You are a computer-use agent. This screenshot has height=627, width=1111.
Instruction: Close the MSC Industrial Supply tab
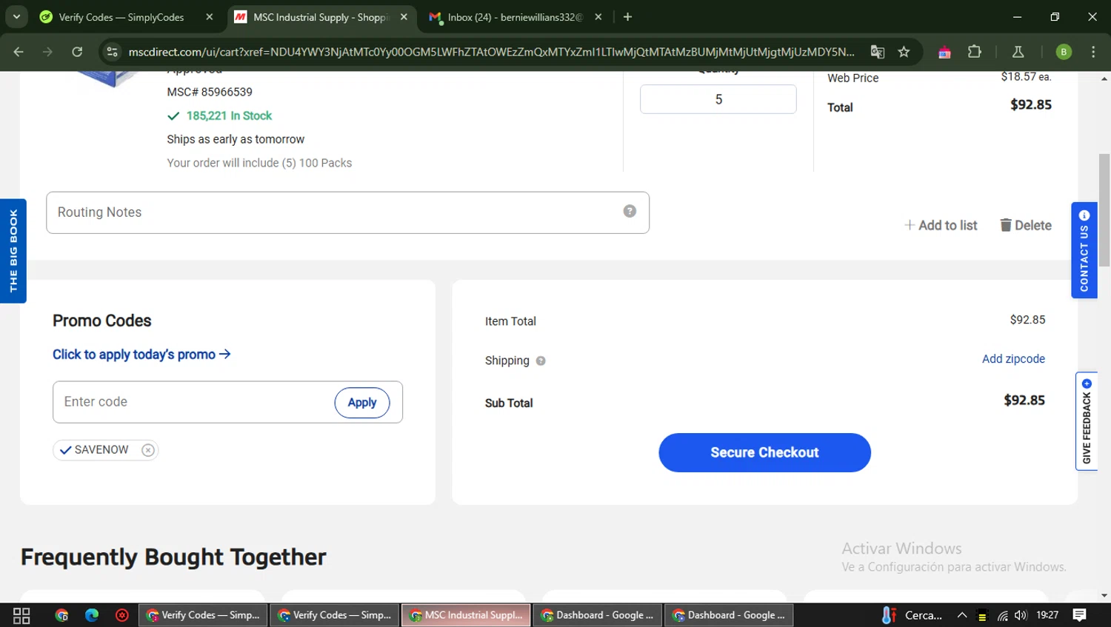pos(404,17)
